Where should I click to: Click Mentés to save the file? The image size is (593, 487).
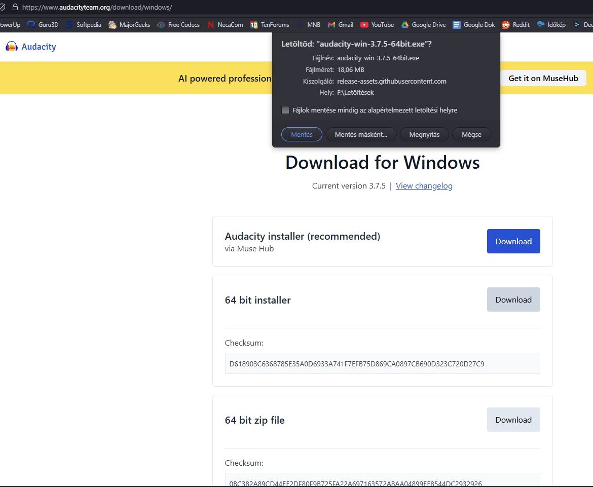click(x=302, y=134)
